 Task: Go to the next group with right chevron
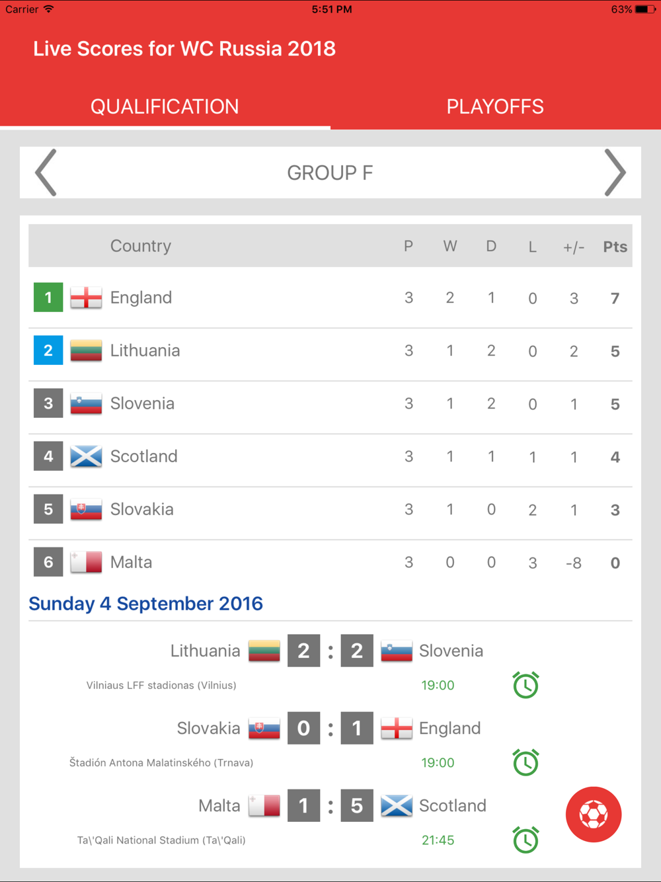tap(615, 173)
